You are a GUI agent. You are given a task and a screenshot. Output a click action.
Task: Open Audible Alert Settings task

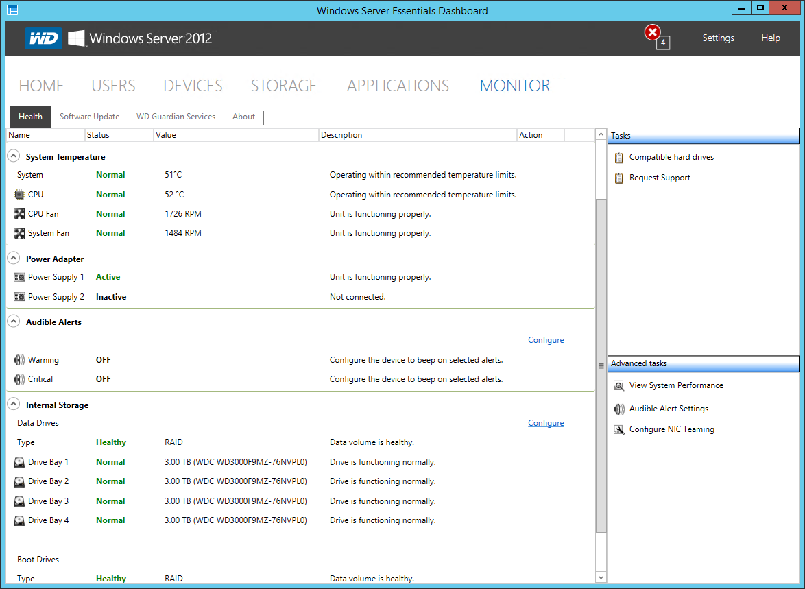668,409
